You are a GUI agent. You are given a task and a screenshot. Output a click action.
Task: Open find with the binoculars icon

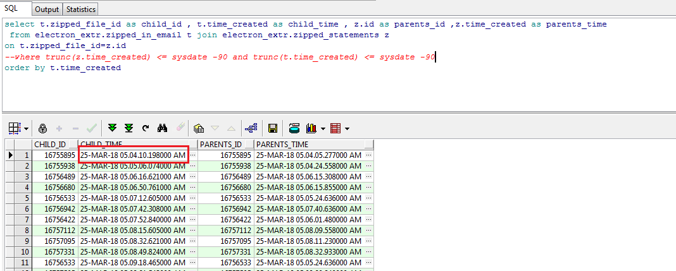[x=163, y=128]
